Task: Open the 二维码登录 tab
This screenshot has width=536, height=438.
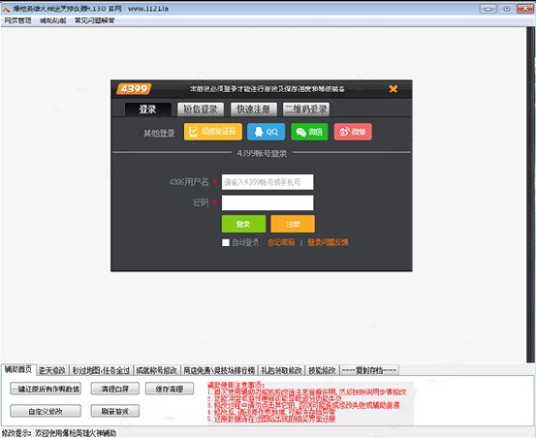Action: click(306, 109)
